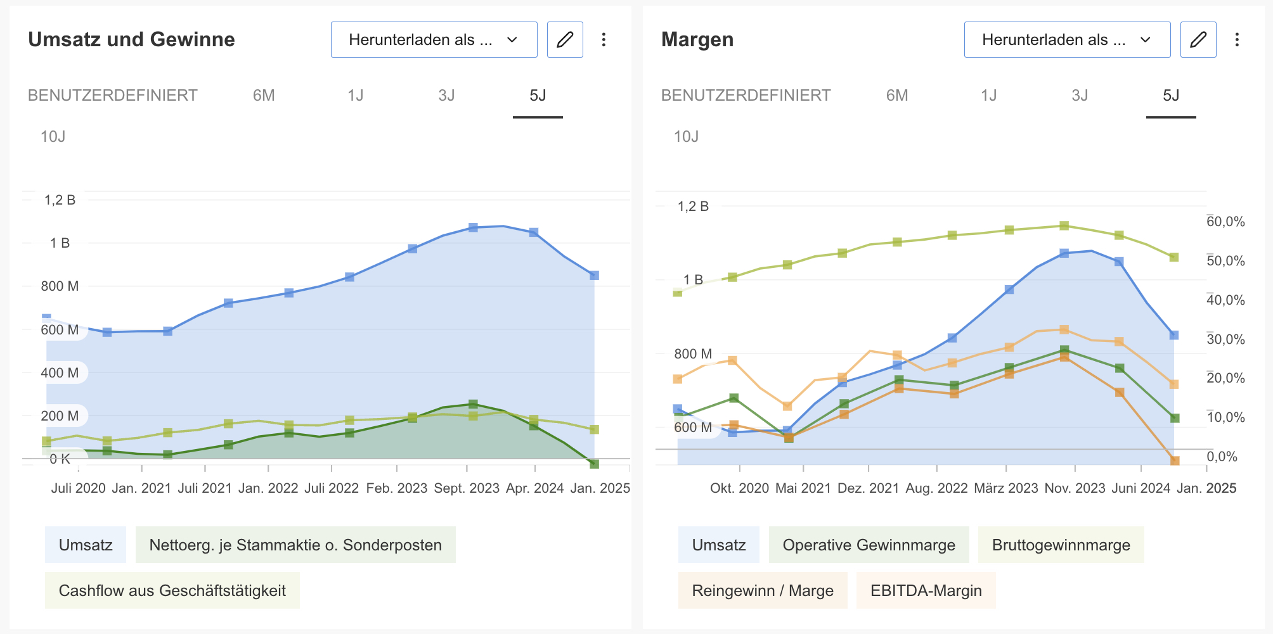
Task: Edit the Margen chart with pencil icon
Action: click(x=1198, y=39)
